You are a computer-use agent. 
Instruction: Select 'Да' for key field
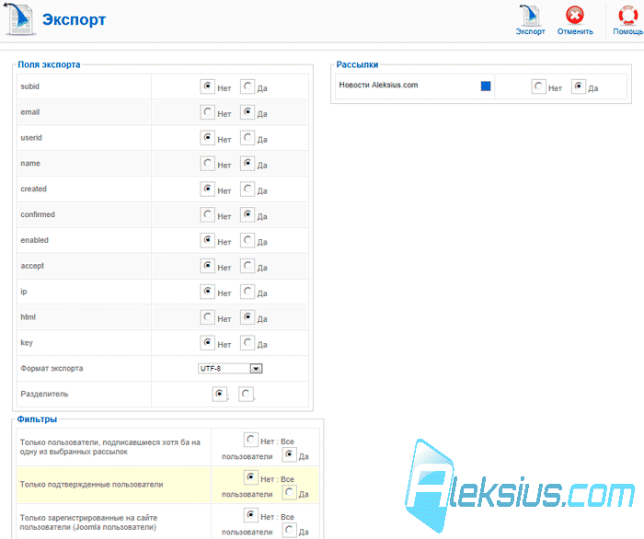pos(247,342)
